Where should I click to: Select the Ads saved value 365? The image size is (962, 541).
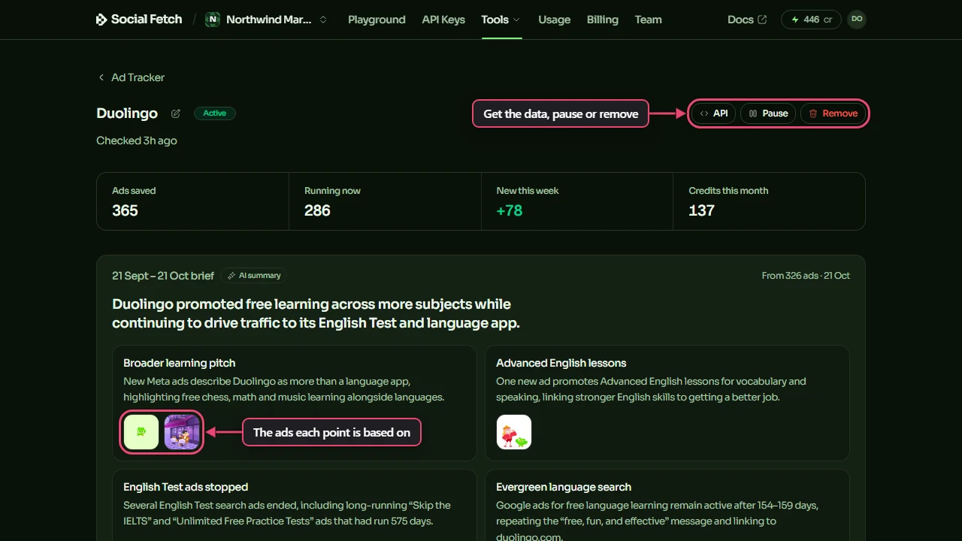tap(125, 210)
